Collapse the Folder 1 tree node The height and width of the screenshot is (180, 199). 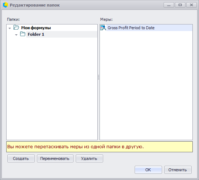16,35
